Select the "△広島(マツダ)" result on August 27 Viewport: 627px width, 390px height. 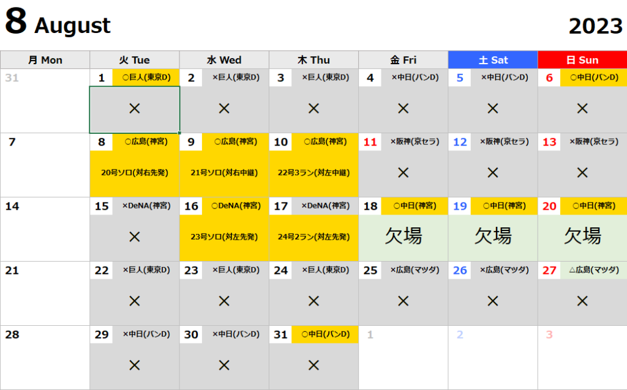[x=593, y=270]
